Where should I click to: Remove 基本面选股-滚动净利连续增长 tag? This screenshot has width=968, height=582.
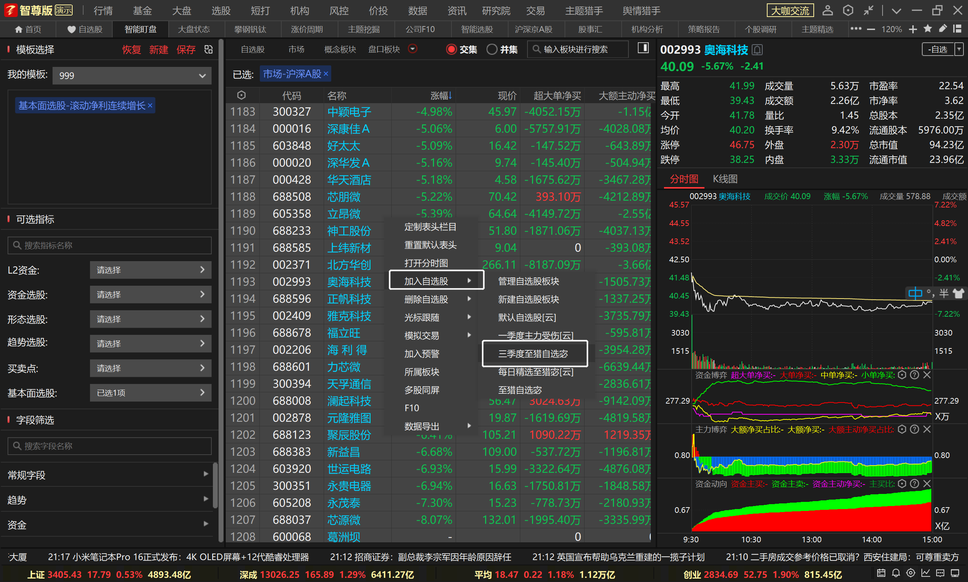(150, 105)
